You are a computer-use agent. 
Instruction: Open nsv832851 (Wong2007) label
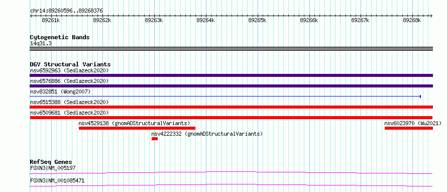click(60, 91)
